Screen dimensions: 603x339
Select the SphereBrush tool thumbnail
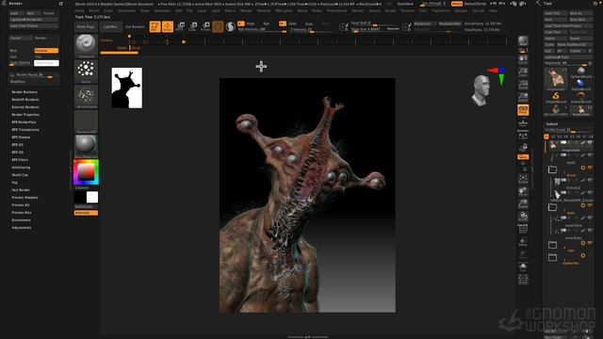pos(580,73)
